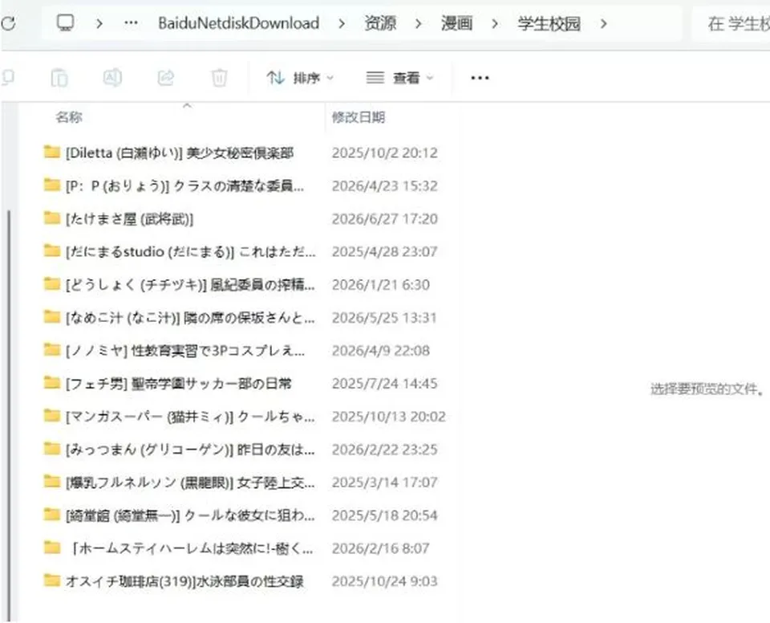
Task: Click the date 2025/5/18 20:54
Action: coord(384,515)
